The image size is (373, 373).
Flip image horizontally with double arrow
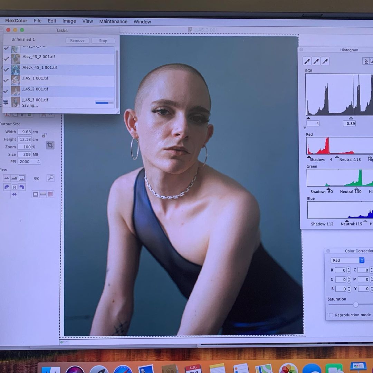(14, 194)
